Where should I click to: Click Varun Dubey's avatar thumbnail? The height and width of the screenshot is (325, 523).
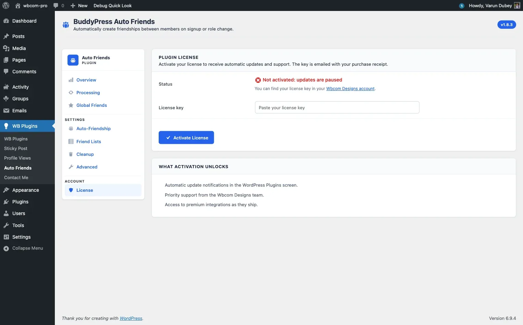pyautogui.click(x=517, y=5)
